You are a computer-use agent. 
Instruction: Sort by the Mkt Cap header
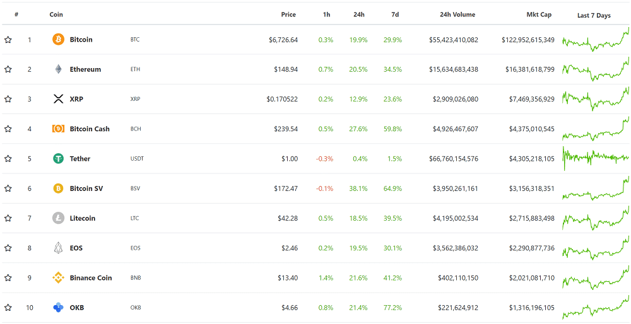tap(540, 14)
